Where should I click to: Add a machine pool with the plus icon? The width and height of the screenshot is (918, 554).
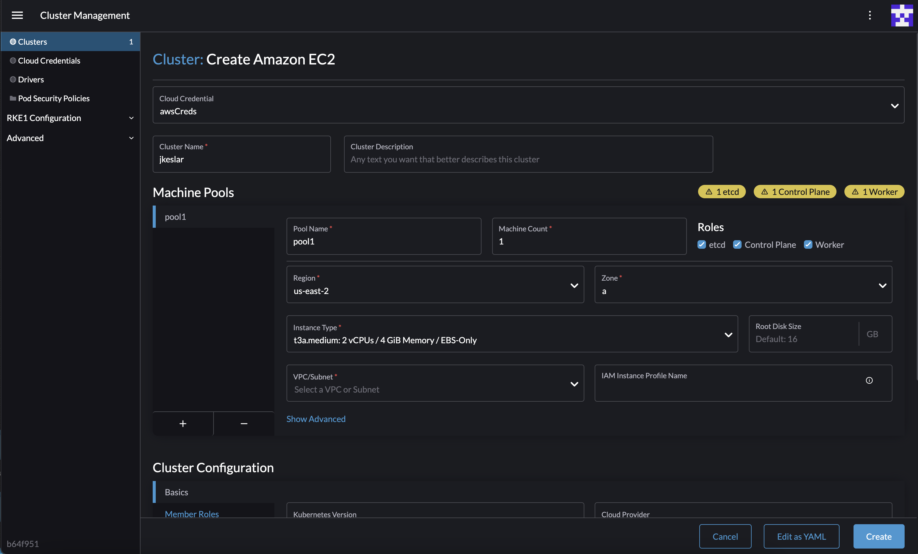click(x=183, y=423)
